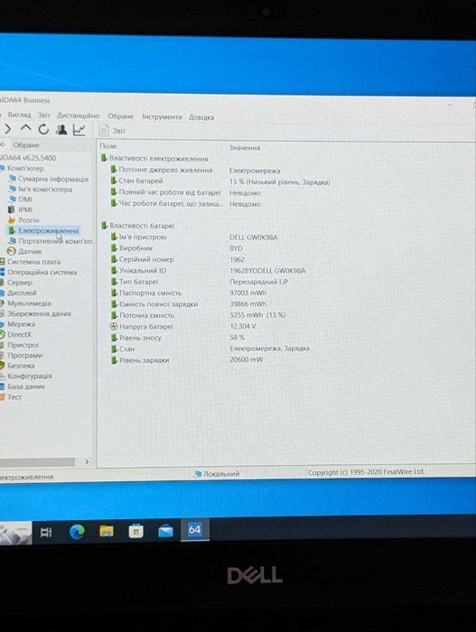Select the IPMI tree item
The width and height of the screenshot is (476, 632).
pos(21,210)
